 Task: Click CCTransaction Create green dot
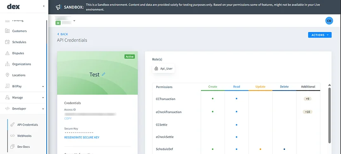click(x=213, y=98)
